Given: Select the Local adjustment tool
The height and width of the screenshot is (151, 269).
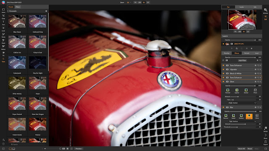Looking at the screenshot, I should point(3,29).
